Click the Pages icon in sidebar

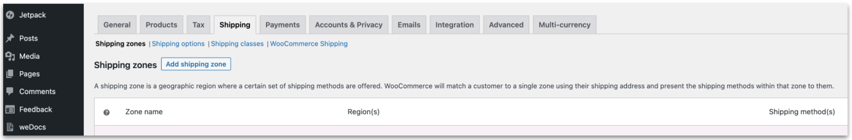(x=10, y=74)
